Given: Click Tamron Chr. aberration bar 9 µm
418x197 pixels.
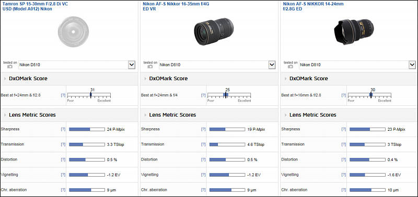Looking at the screenshot, I should click(x=87, y=190).
